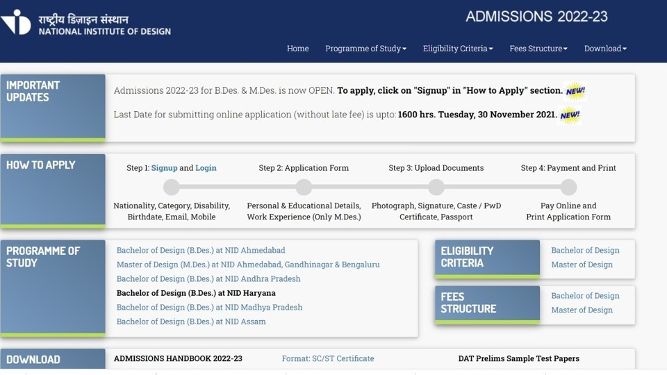The height and width of the screenshot is (375, 667).
Task: Click the Download section header
Action: coord(53,359)
